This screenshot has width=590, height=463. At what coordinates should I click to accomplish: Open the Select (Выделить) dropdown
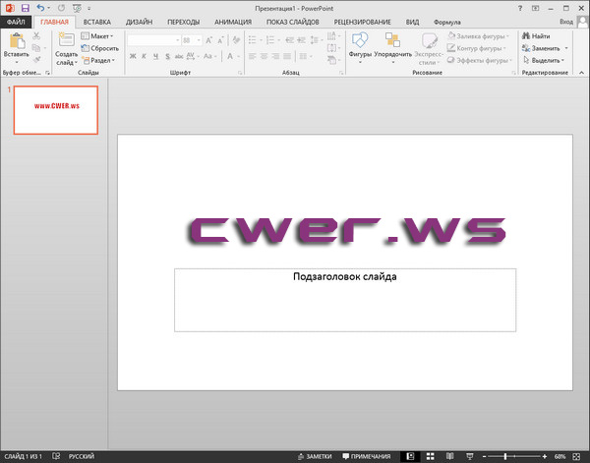[549, 60]
